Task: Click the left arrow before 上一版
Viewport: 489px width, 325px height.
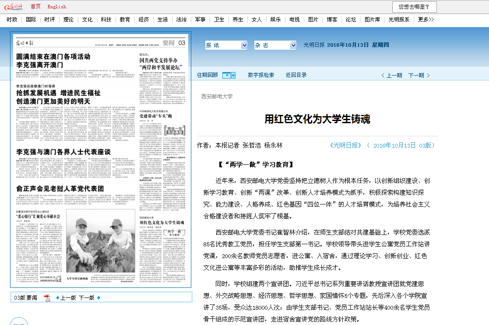Action: pos(57,298)
